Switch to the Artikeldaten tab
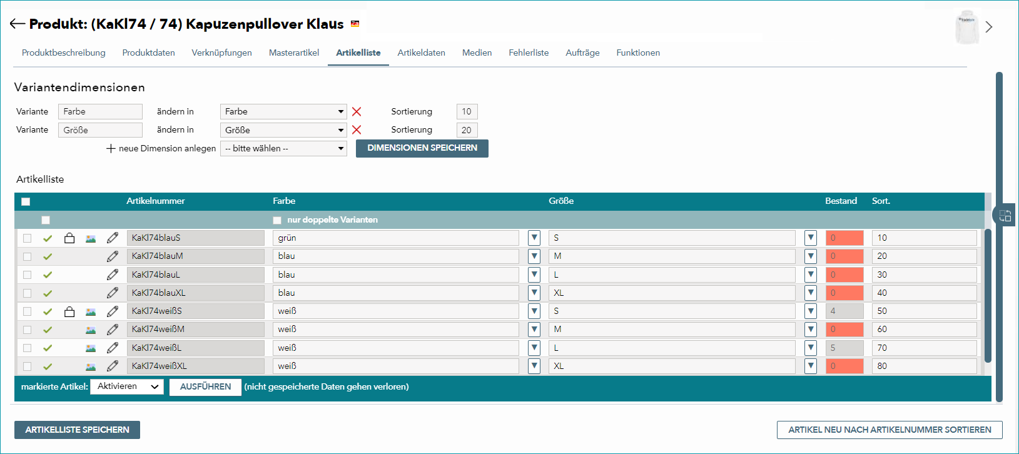The width and height of the screenshot is (1019, 454). click(x=422, y=53)
